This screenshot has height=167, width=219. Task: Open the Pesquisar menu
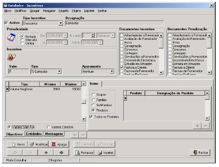(x=49, y=11)
